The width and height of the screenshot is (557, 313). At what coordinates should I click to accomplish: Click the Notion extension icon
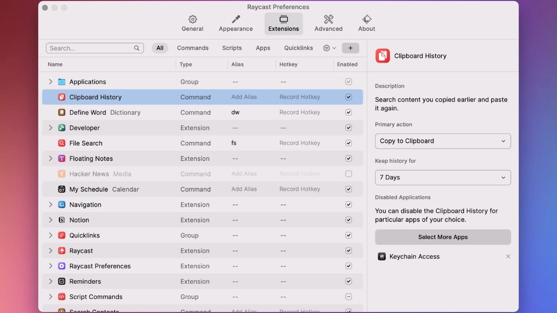(x=62, y=220)
